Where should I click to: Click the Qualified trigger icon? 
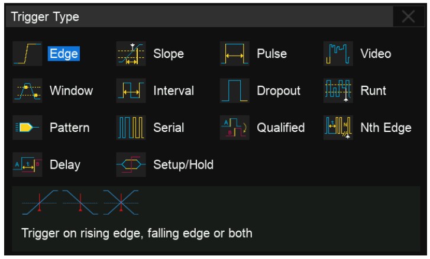234,127
